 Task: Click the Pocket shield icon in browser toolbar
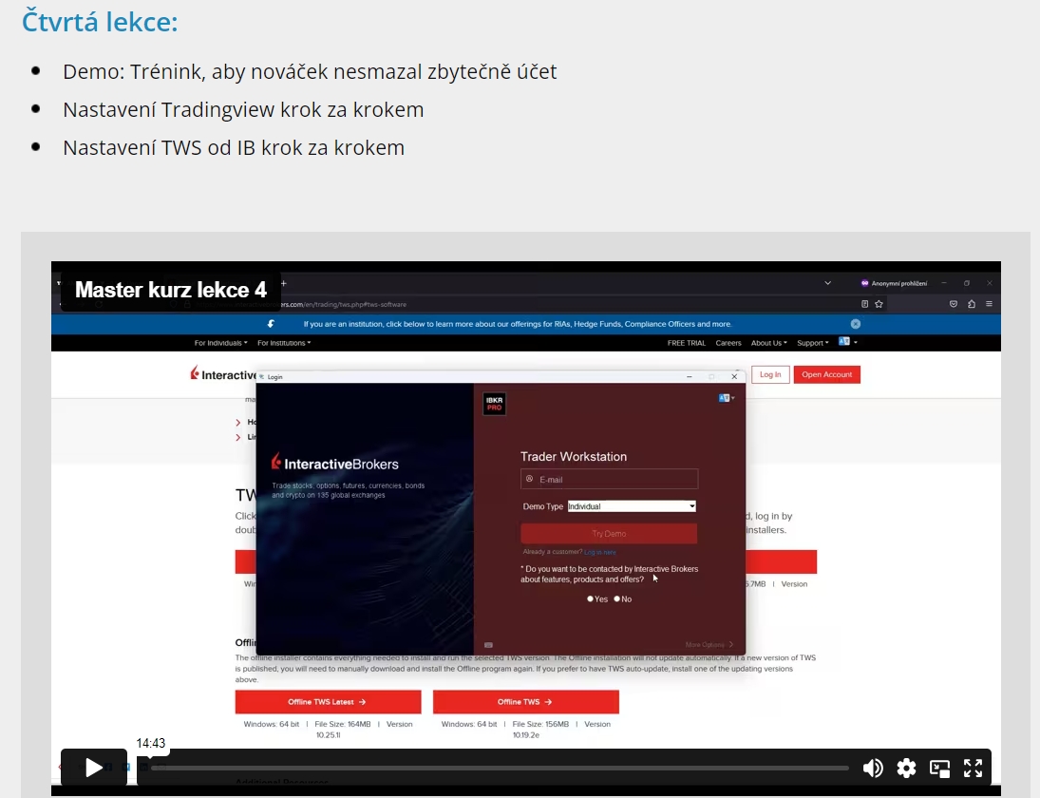[x=954, y=304]
